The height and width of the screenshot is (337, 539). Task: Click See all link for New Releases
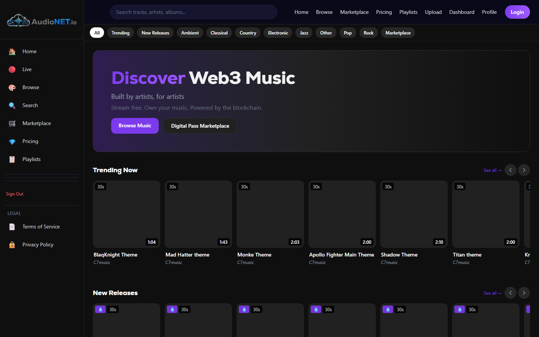click(492, 293)
